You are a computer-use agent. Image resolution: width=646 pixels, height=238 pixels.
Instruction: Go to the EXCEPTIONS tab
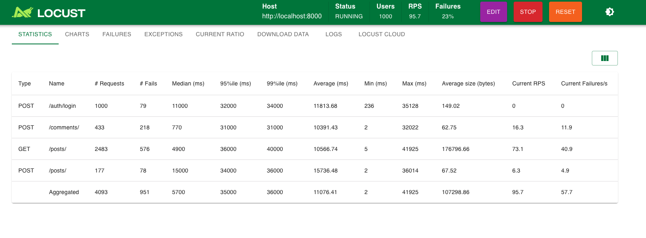163,34
